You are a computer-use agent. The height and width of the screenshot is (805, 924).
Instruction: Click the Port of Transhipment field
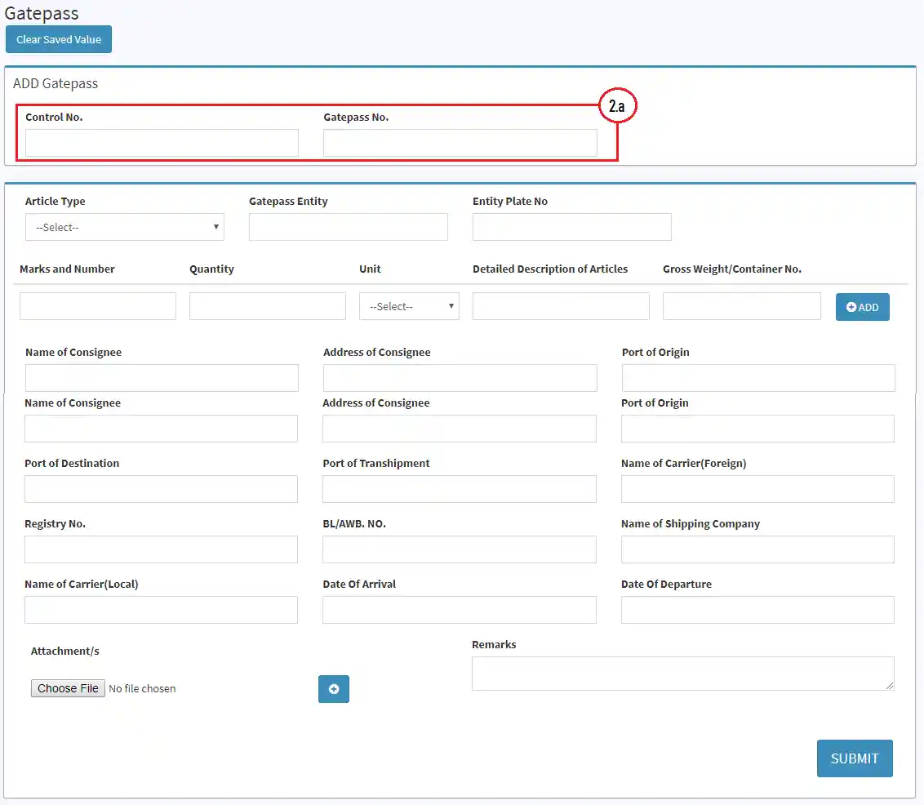[459, 489]
